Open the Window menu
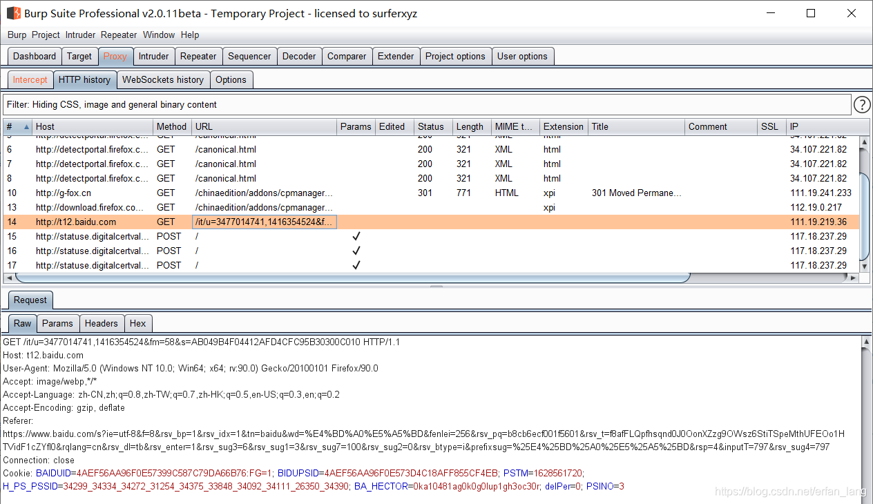Screen dimensions: 873x504 click(x=159, y=35)
